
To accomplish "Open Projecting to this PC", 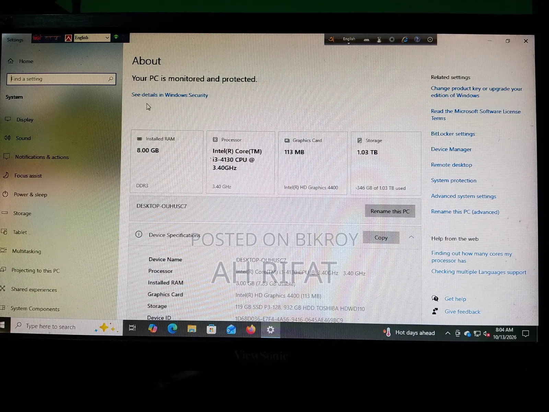I will point(30,270).
